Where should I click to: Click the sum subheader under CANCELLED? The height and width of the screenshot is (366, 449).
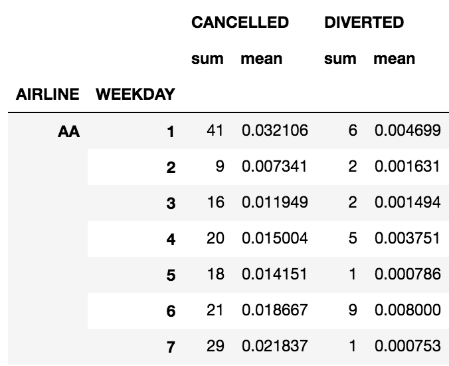(x=207, y=59)
